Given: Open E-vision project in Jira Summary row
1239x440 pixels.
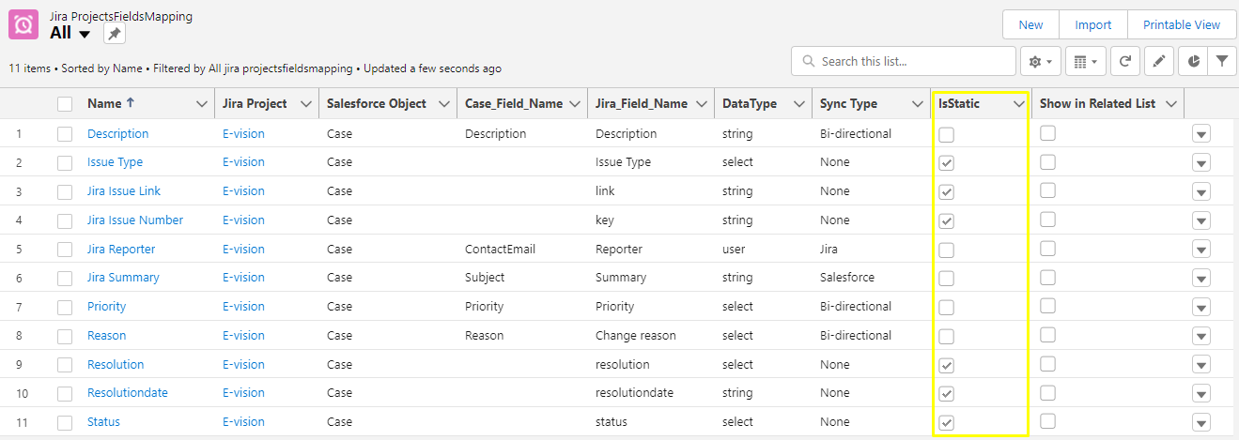Looking at the screenshot, I should [243, 278].
